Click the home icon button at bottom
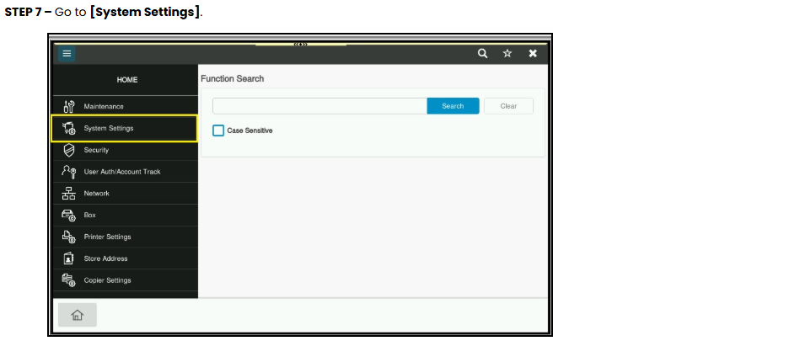The image size is (789, 341). (x=77, y=315)
